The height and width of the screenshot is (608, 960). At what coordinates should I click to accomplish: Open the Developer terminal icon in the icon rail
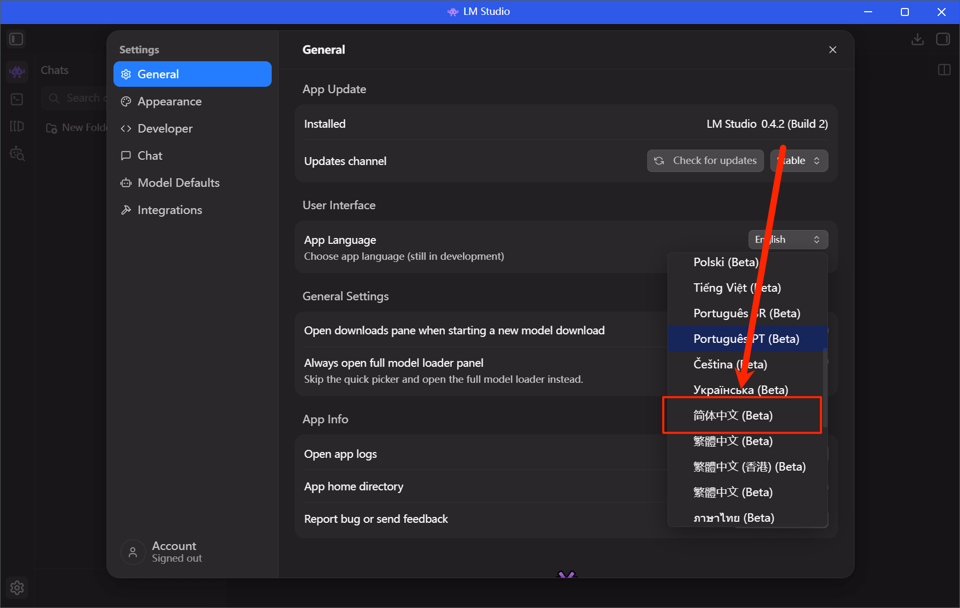click(17, 99)
